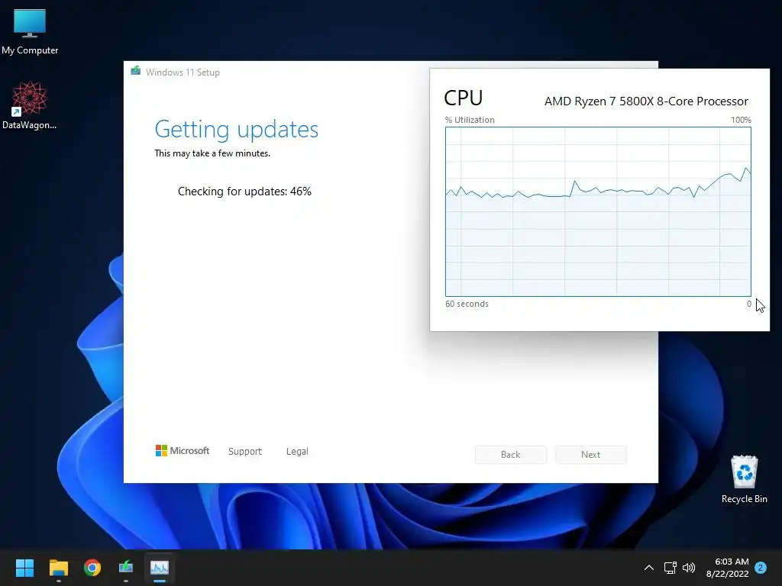This screenshot has height=586, width=782.
Task: Open File Explorer from taskbar
Action: point(58,568)
